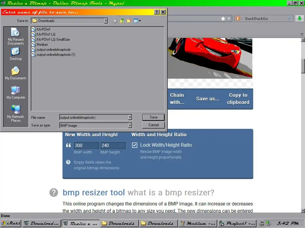Click the dialog help question mark button
Screen dimensions: 305x228
coord(157,12)
